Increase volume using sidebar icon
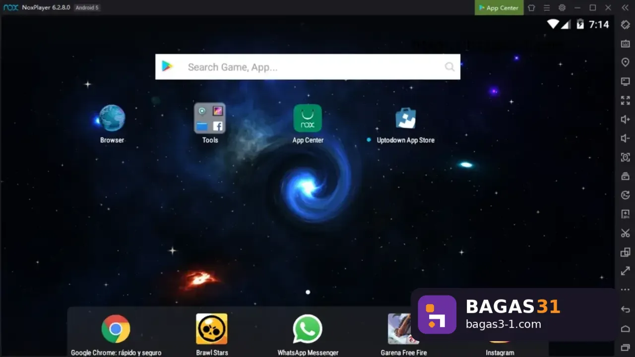 (626, 119)
